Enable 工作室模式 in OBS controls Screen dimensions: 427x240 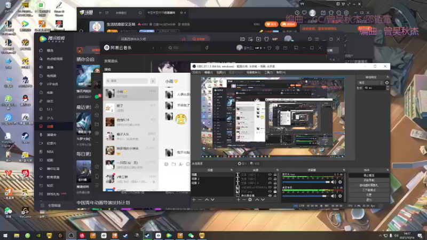coord(369,190)
